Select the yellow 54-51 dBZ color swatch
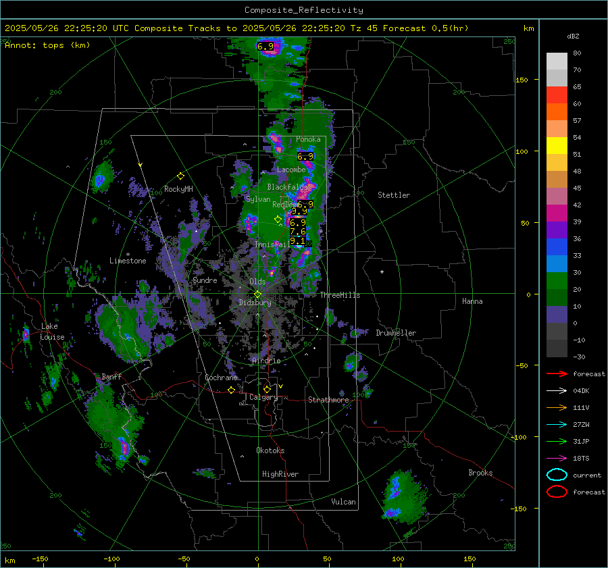Image resolution: width=608 pixels, height=568 pixels. (x=557, y=146)
